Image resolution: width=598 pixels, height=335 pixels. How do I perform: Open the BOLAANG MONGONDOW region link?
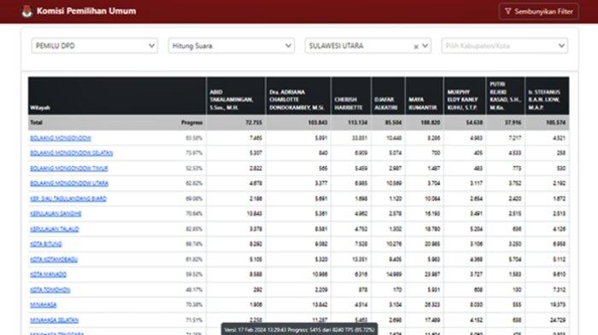point(61,138)
